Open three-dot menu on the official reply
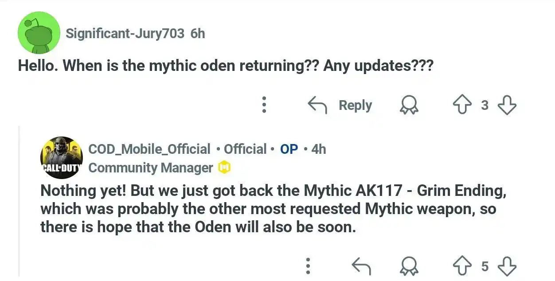This screenshot has width=555, height=281. click(309, 266)
